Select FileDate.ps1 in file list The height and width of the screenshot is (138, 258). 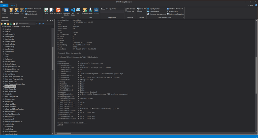(x=9, y=59)
